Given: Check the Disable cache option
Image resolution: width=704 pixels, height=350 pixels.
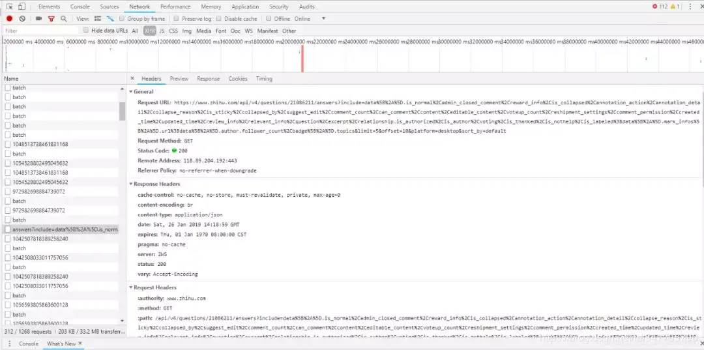Looking at the screenshot, I should tap(218, 19).
